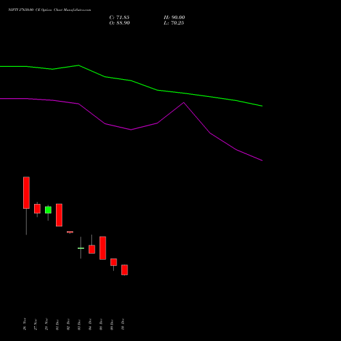
Task: Click the green doji candle for 03 Dec
Action: tap(81, 248)
